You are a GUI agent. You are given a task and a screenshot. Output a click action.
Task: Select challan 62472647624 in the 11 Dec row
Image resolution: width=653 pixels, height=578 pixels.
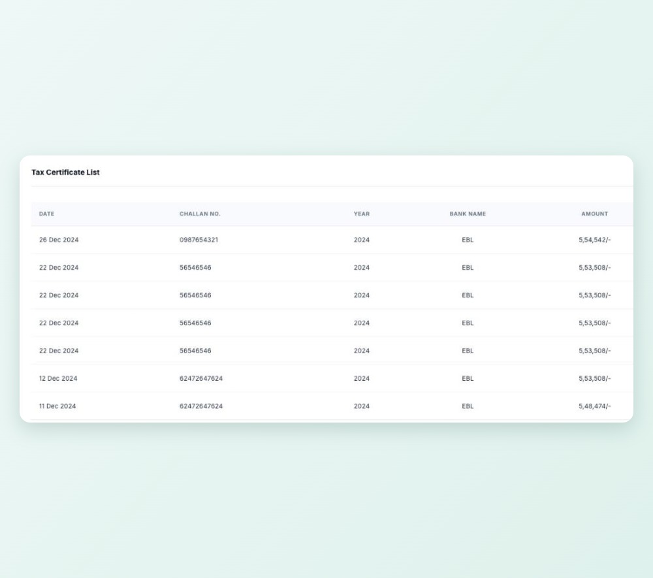coord(201,406)
